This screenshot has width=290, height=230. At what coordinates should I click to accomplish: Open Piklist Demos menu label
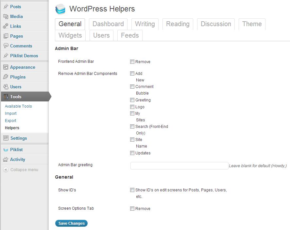pyautogui.click(x=24, y=56)
